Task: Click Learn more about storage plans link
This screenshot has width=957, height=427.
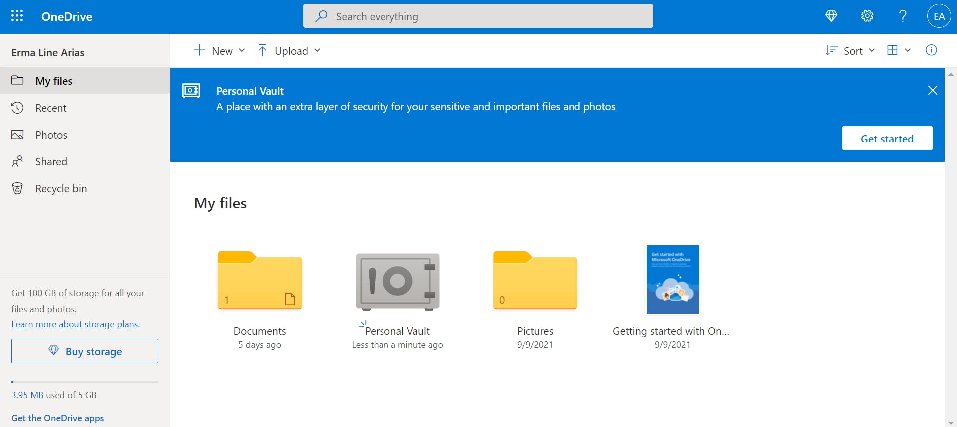Action: pyautogui.click(x=76, y=324)
